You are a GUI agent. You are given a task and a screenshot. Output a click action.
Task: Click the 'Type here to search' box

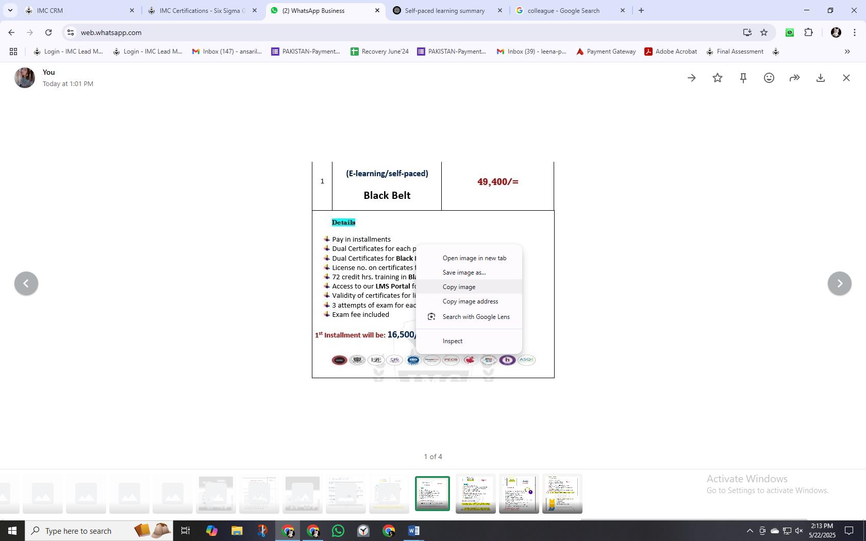[99, 531]
